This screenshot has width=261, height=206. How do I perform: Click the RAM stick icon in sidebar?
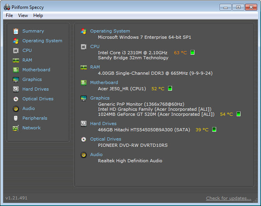[x=16, y=60]
